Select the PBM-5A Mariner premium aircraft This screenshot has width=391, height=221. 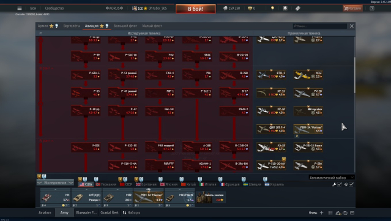tap(308, 129)
